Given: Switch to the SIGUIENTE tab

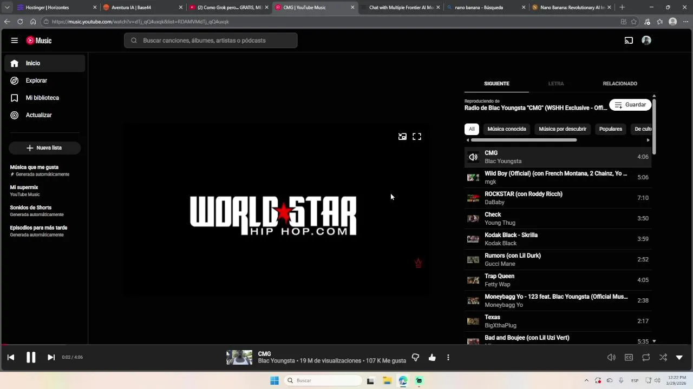Looking at the screenshot, I should tap(496, 84).
